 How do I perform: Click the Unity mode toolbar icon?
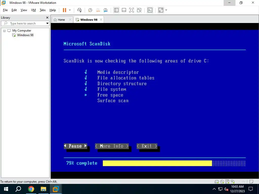139,10
